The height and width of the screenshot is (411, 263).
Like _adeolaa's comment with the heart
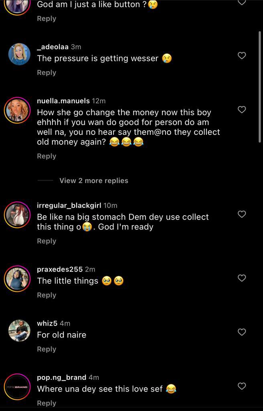pos(242,56)
